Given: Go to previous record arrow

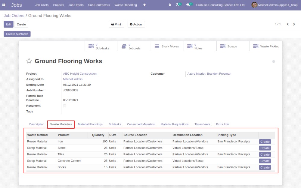Looking at the screenshot, I should [x=288, y=24].
